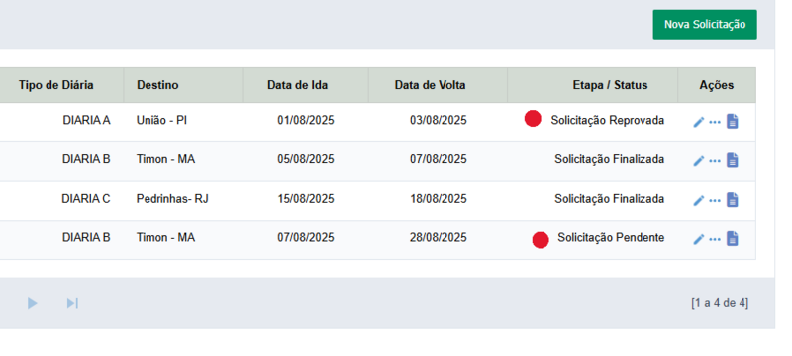The width and height of the screenshot is (792, 356).
Task: Edit the 05/08/2025 Timon - MA request
Action: [x=699, y=161]
